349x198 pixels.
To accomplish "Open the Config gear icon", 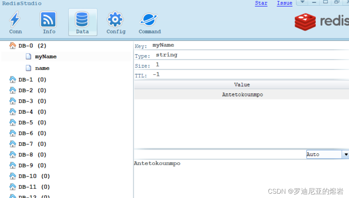I will point(115,19).
